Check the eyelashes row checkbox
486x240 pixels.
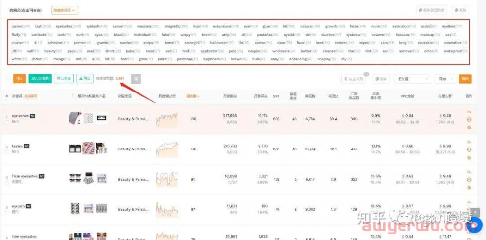point(7,122)
